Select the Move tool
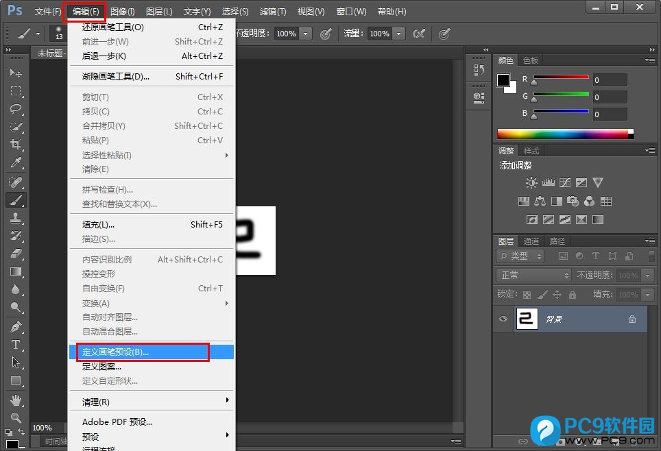The height and width of the screenshot is (451, 661). click(x=16, y=73)
